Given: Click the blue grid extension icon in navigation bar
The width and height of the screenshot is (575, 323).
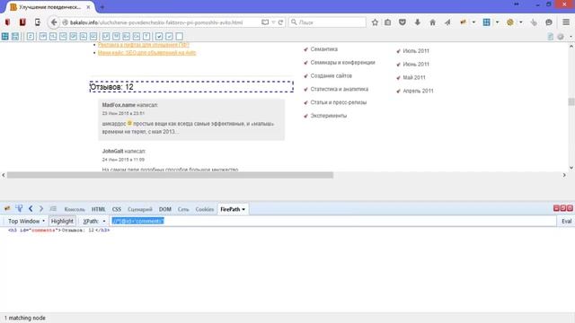Looking at the screenshot, I should (486, 22).
